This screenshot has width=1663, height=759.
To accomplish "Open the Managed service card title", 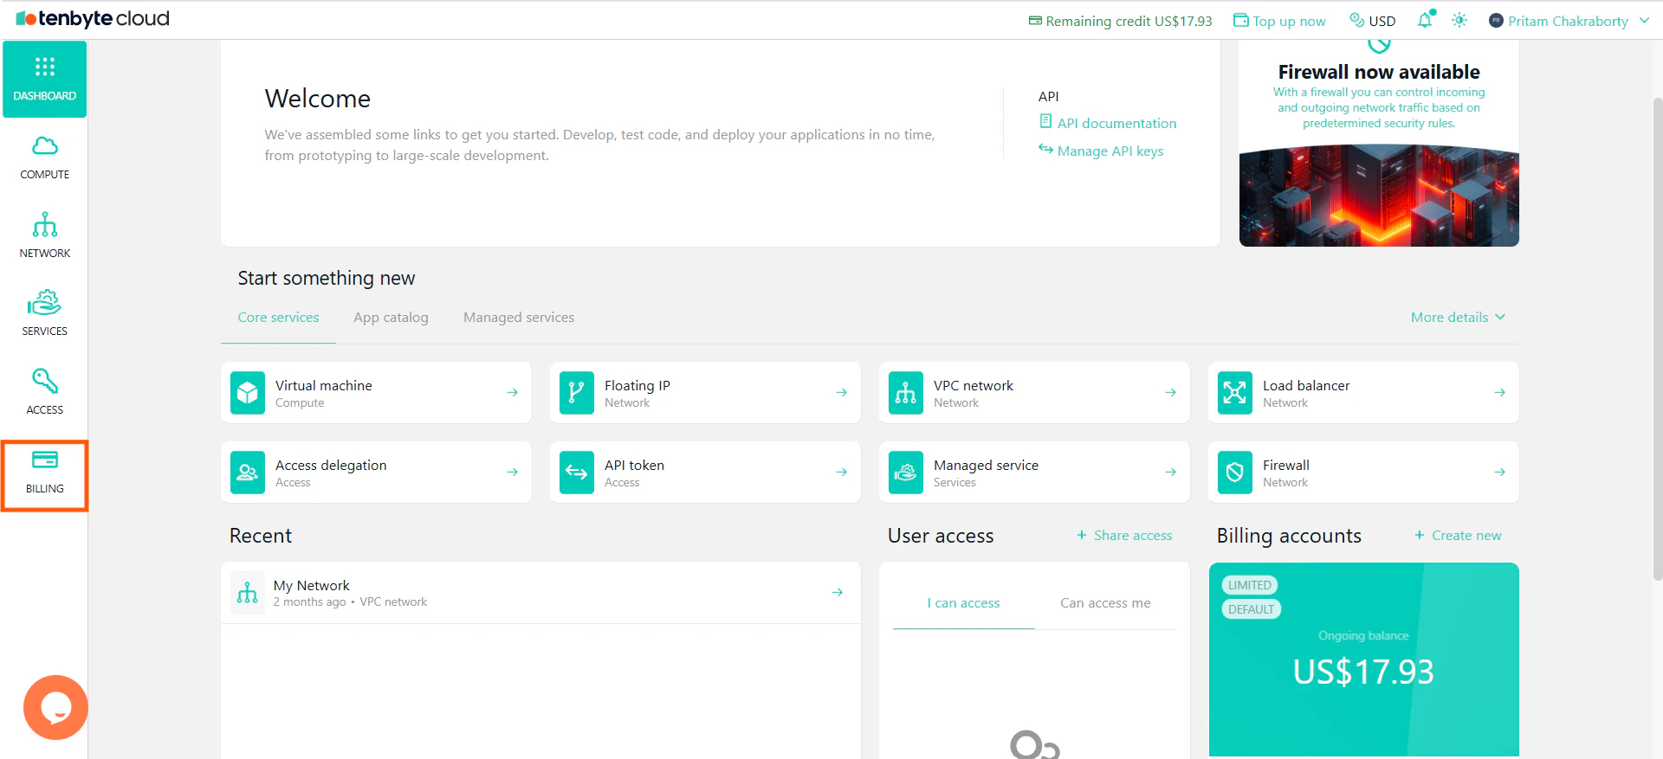I will (x=986, y=466).
